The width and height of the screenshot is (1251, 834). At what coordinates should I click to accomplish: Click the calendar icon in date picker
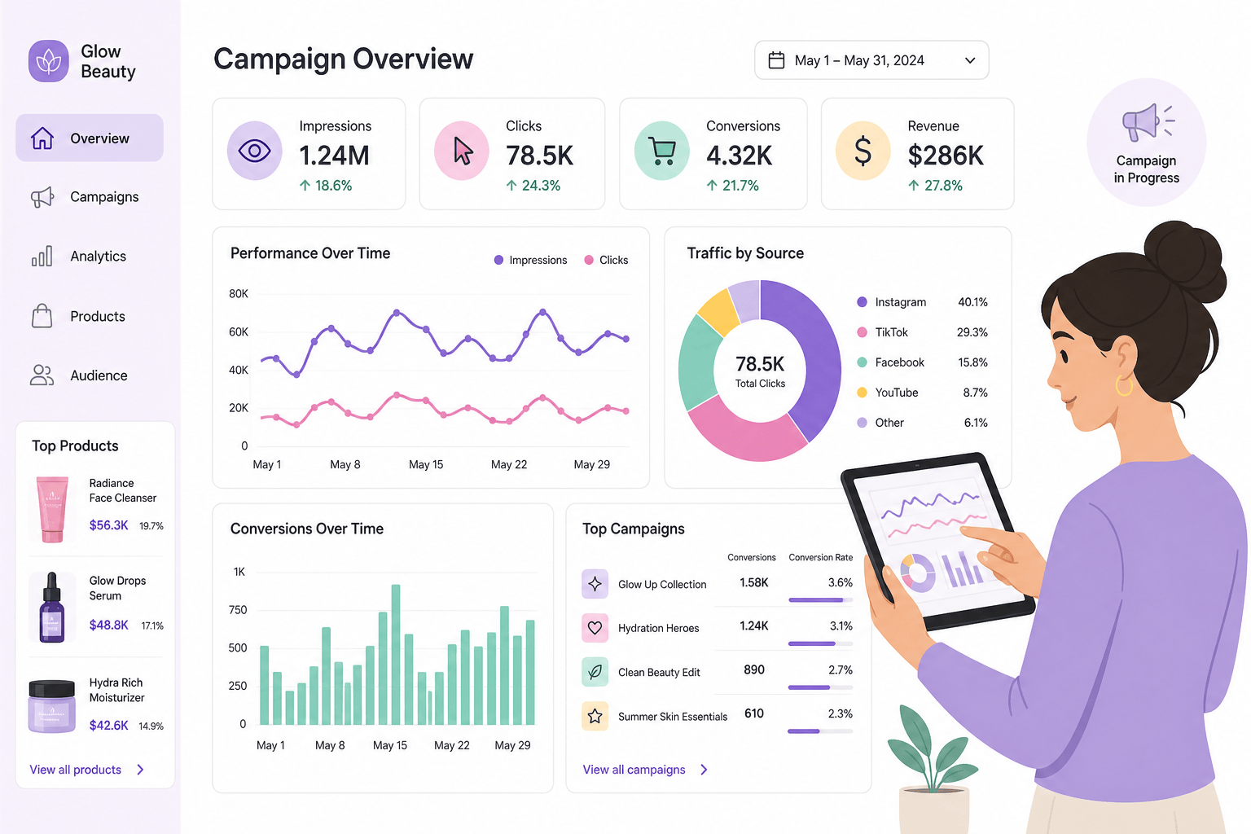coord(777,60)
